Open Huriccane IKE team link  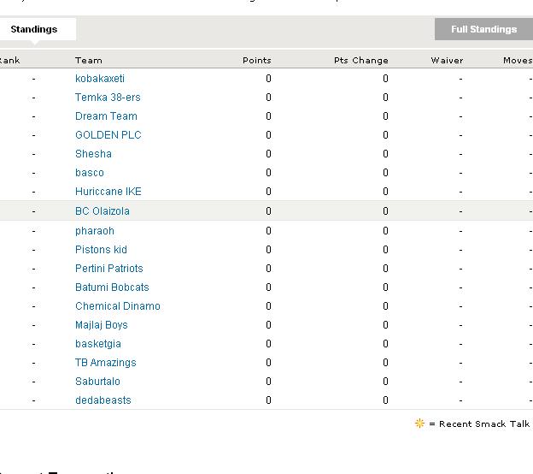click(x=108, y=192)
